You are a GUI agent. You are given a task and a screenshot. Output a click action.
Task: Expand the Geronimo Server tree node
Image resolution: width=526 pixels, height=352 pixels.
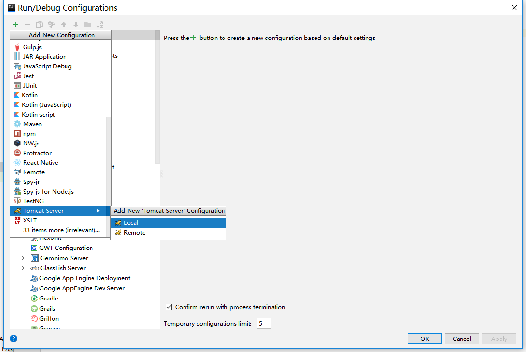click(23, 258)
